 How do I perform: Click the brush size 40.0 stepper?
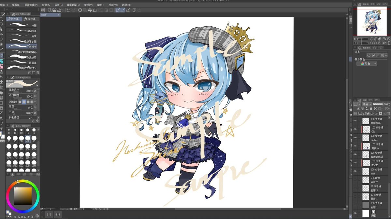(32, 91)
